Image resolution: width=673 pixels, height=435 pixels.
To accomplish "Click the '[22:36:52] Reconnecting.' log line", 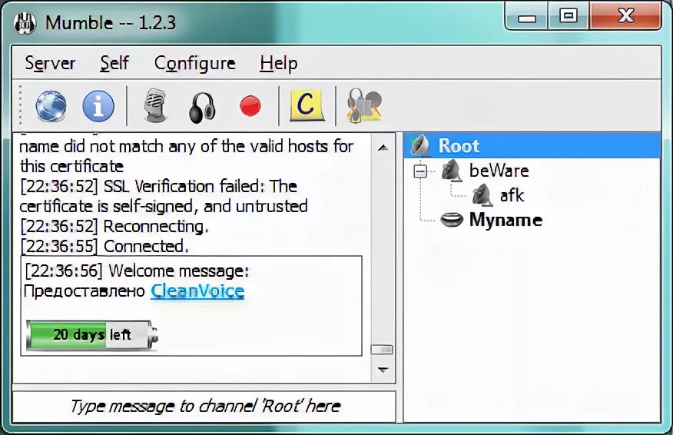I will (x=114, y=227).
